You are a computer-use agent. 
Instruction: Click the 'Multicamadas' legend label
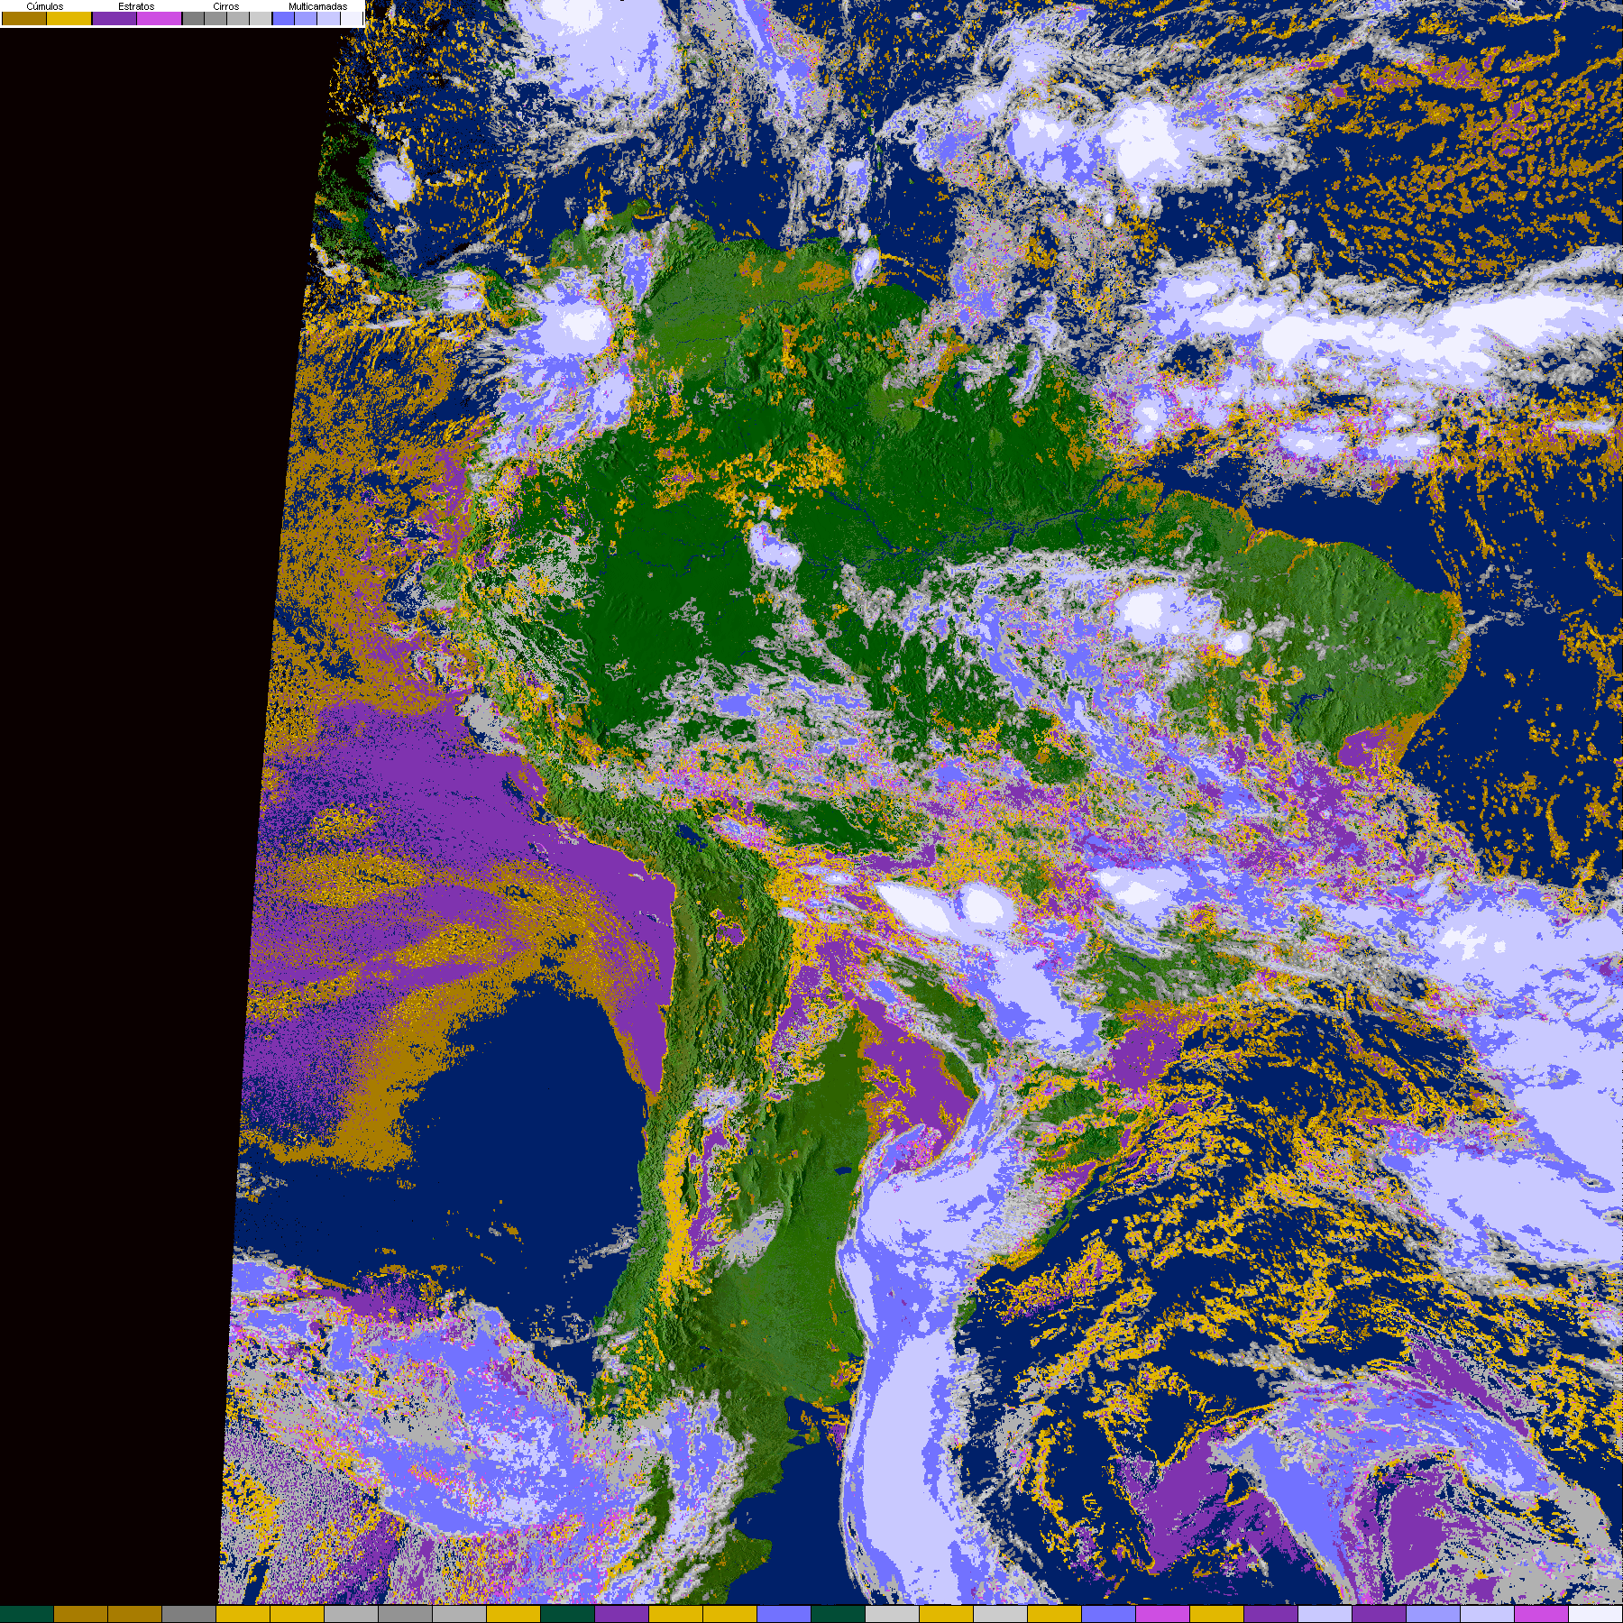(x=318, y=6)
